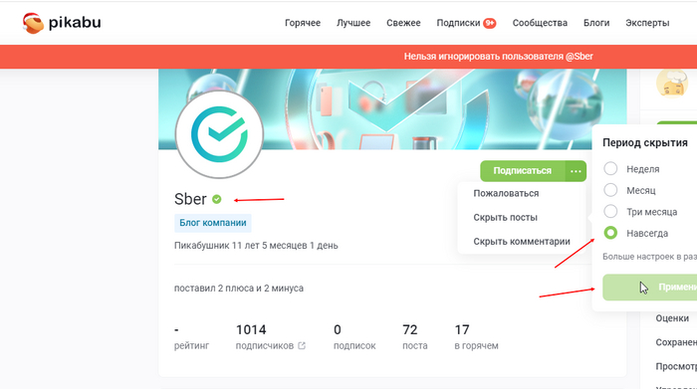
Task: Click the Sber profile avatar
Action: click(x=219, y=134)
